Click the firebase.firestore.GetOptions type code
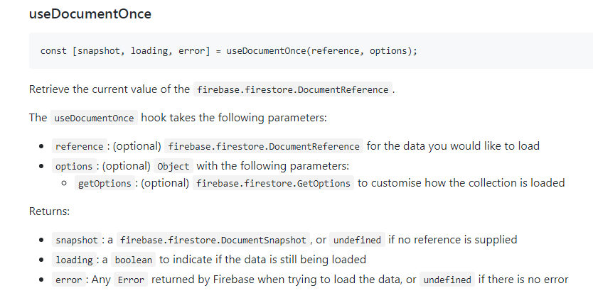Viewport: 593px width, 298px height. (x=274, y=183)
